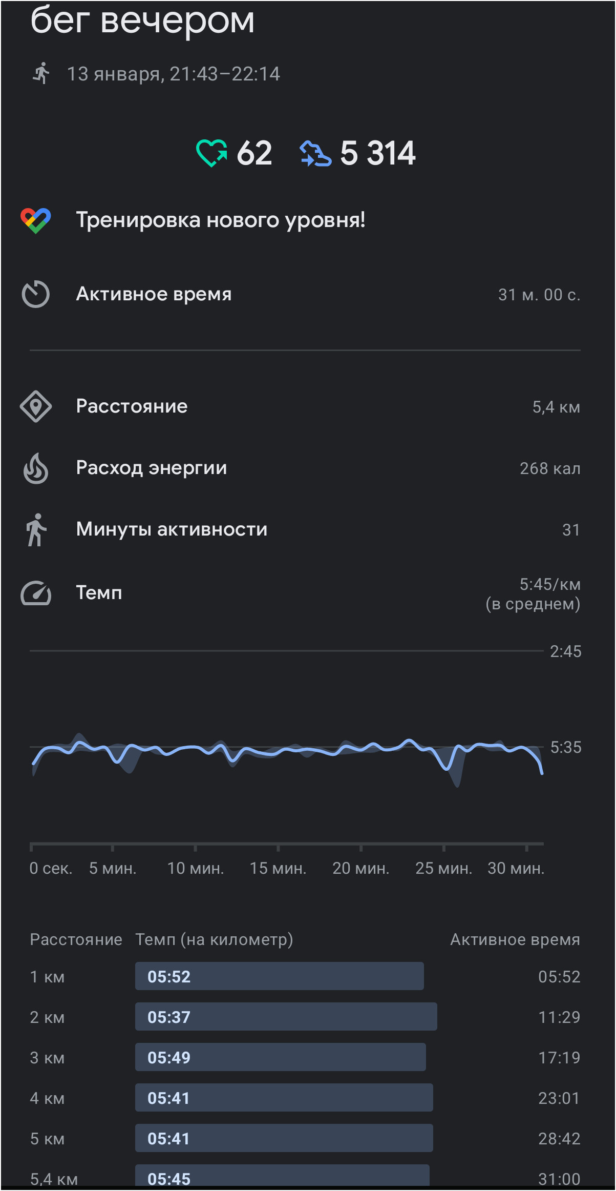Image resolution: width=616 pixels, height=1191 pixels.
Task: Tap the location pin icon for Расстояние
Action: click(35, 406)
